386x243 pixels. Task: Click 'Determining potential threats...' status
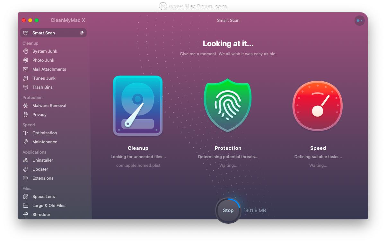click(228, 157)
